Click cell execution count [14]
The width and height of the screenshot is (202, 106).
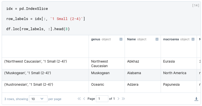click(196, 5)
